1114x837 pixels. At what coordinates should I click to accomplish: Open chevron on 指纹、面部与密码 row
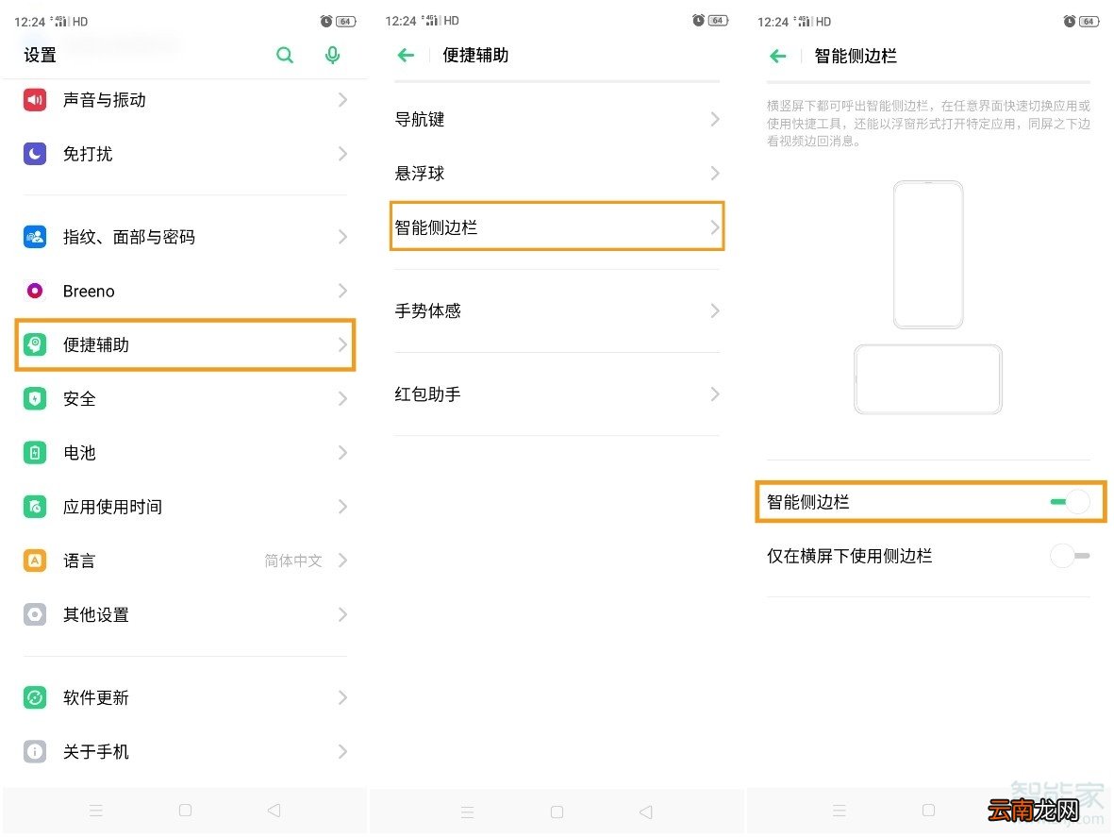point(342,237)
